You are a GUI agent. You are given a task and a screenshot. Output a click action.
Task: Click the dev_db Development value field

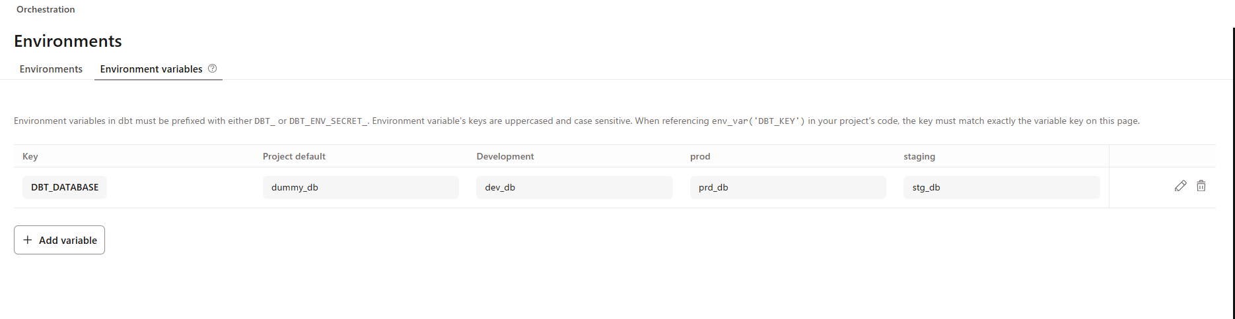[575, 187]
